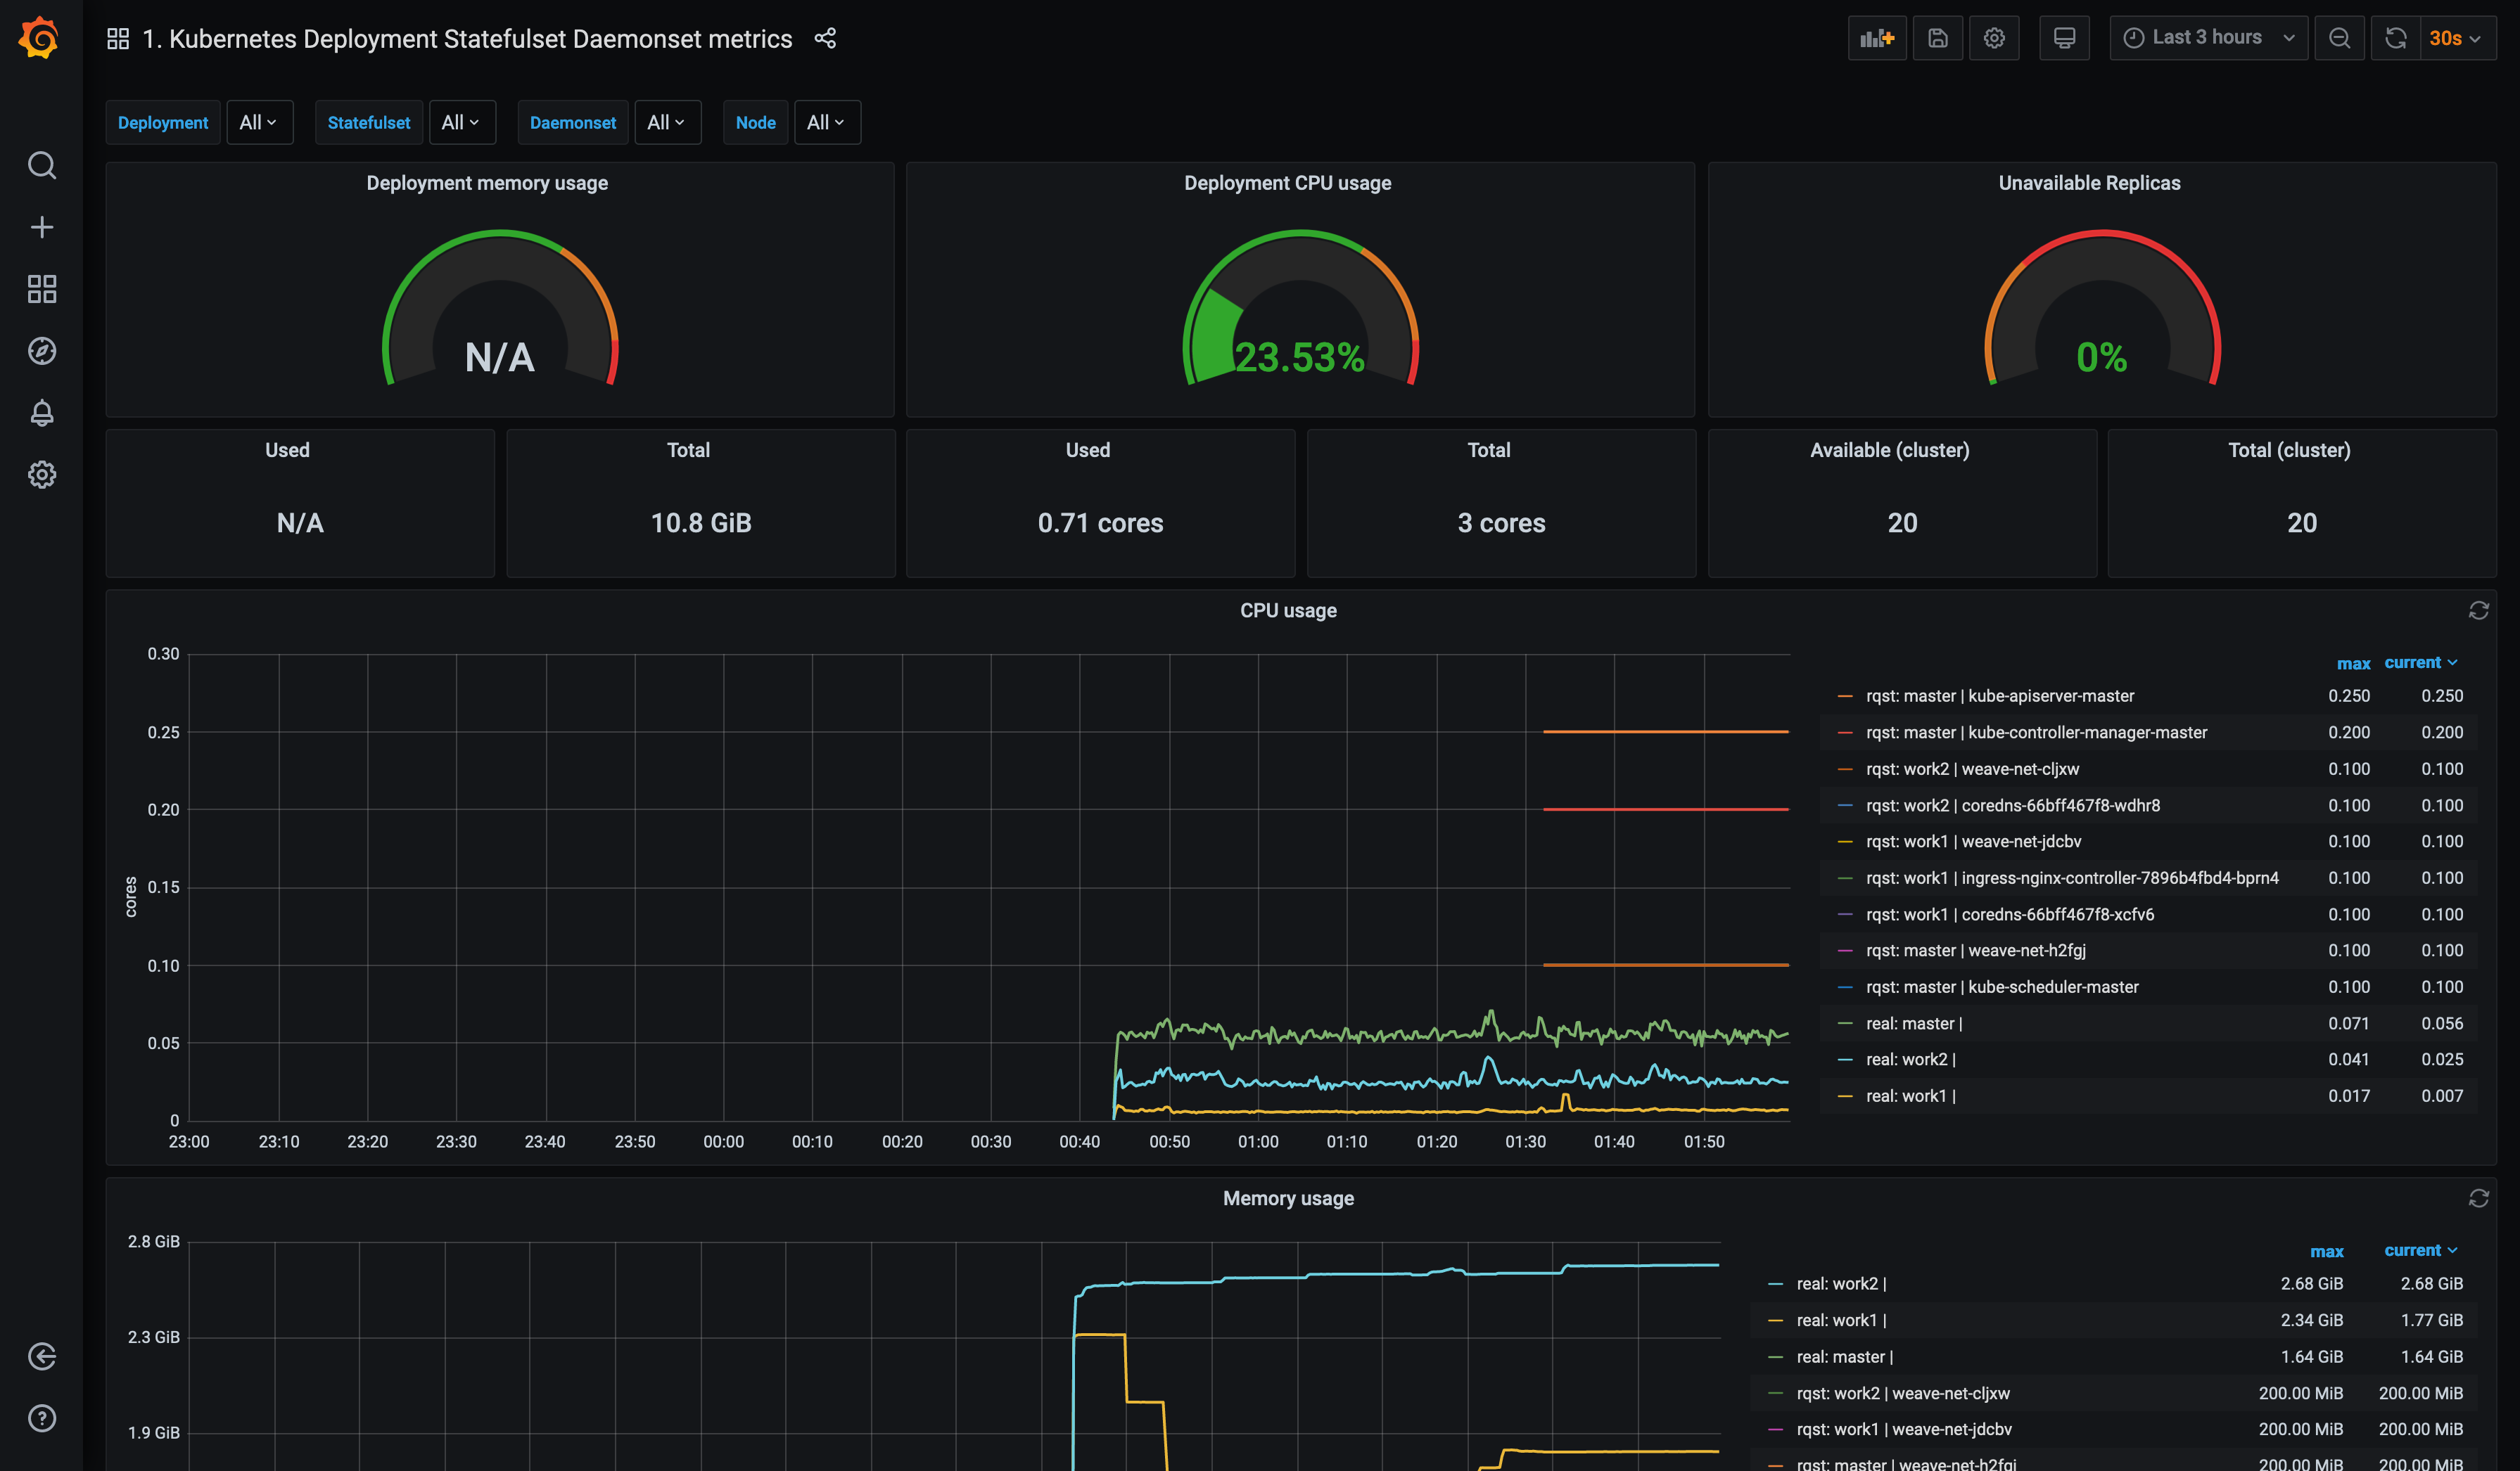Open the Memory usage panel title menu
This screenshot has height=1471, width=2520.
(x=1288, y=1198)
